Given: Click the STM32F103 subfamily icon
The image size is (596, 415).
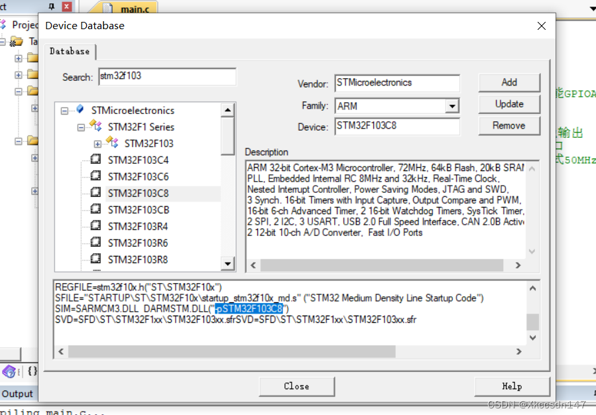Looking at the screenshot, I should coord(112,142).
